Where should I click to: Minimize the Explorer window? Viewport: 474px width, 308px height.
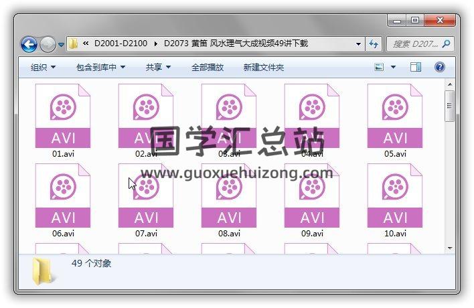pos(397,21)
